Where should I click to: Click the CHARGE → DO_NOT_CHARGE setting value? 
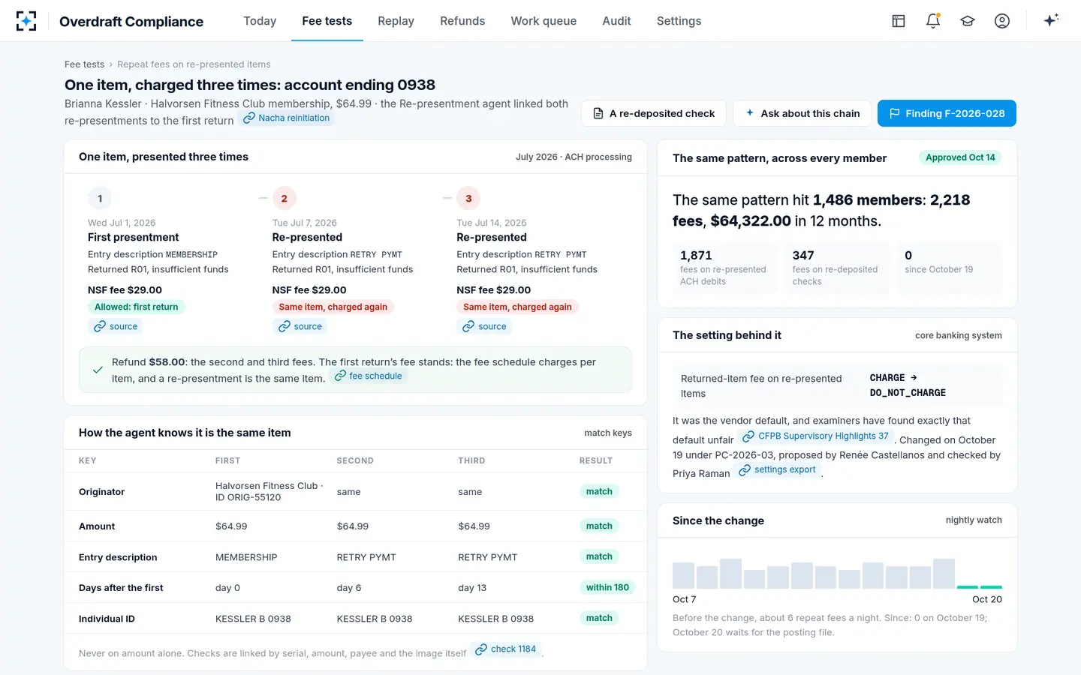pyautogui.click(x=908, y=385)
